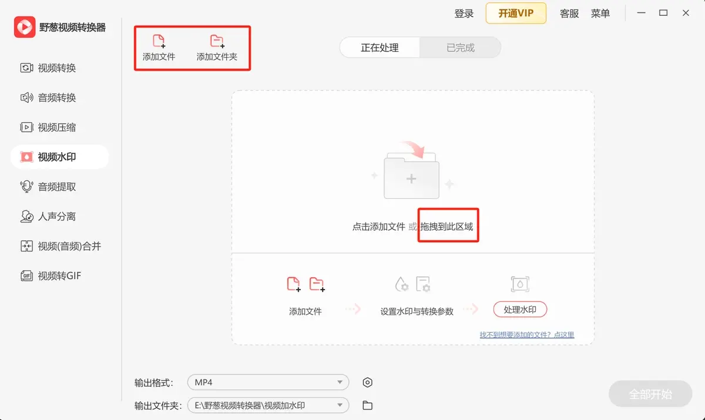The width and height of the screenshot is (705, 420).
Task: Click the 全部开始 button
Action: 650,394
